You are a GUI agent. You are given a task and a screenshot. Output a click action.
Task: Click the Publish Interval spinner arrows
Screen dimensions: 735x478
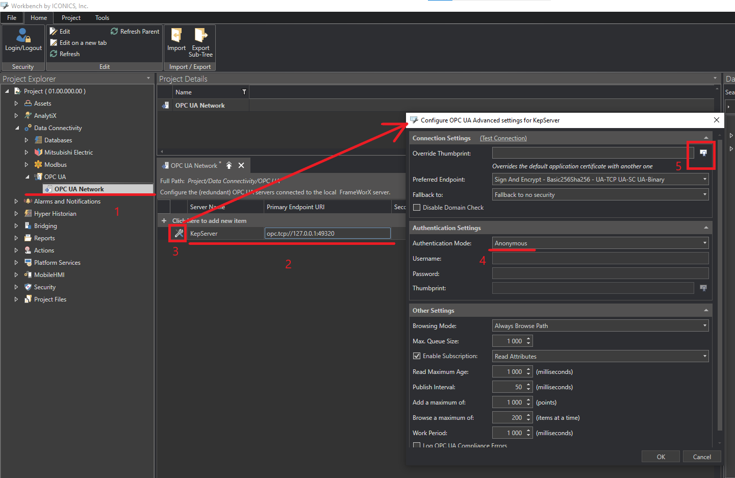pyautogui.click(x=528, y=387)
